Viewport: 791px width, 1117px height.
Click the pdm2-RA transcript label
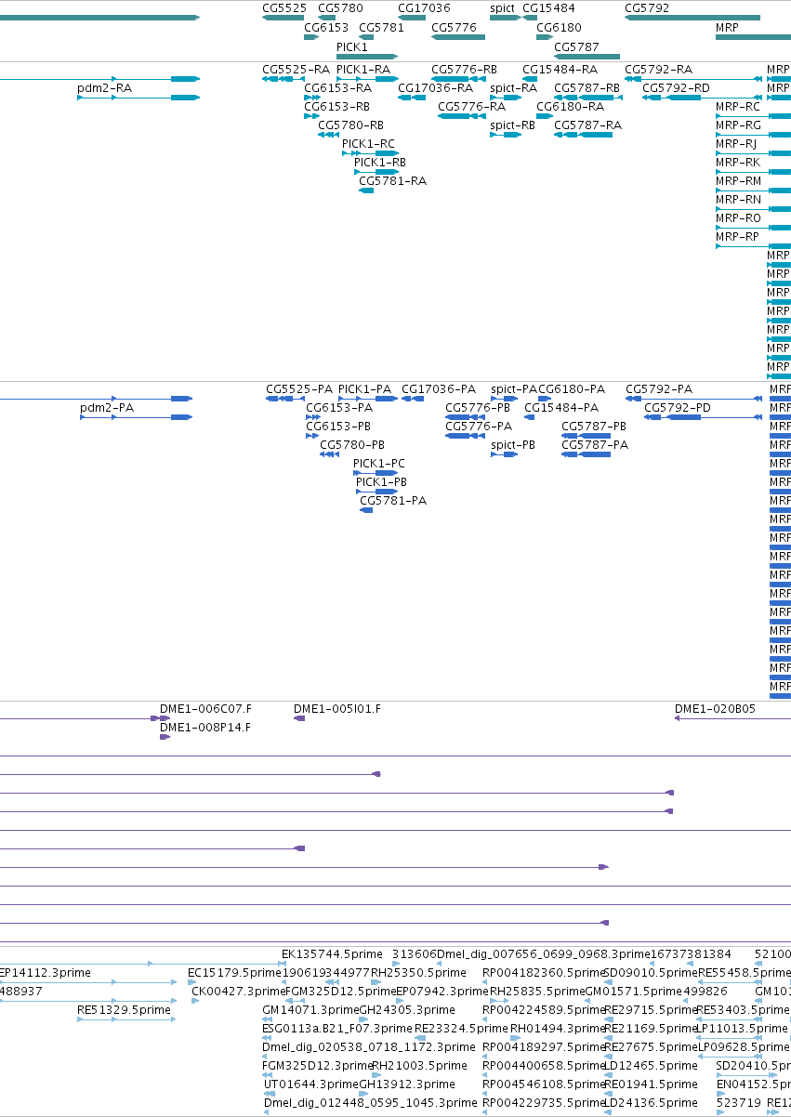[x=105, y=88]
